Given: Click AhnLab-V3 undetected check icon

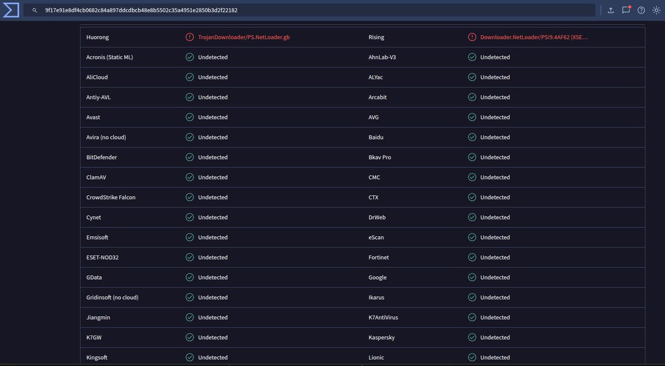Looking at the screenshot, I should 472,57.
